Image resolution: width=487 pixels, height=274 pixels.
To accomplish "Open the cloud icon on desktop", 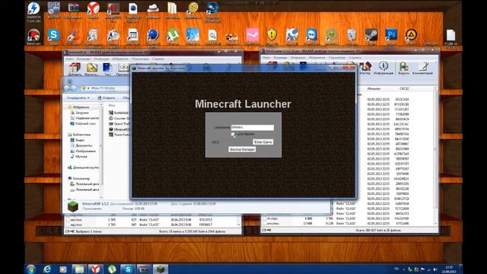I will pyautogui.click(x=152, y=10).
